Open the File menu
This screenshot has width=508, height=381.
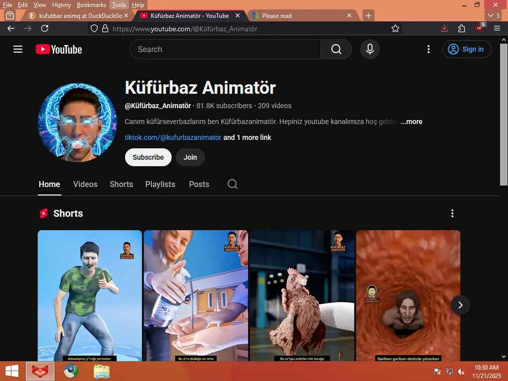7,5
